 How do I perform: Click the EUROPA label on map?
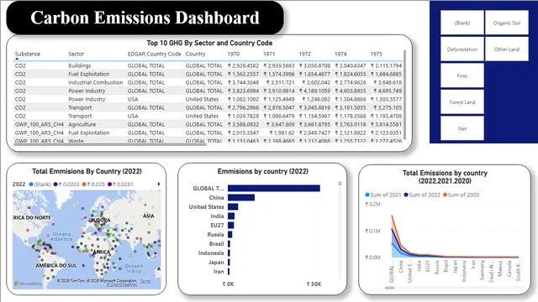coord(100,220)
